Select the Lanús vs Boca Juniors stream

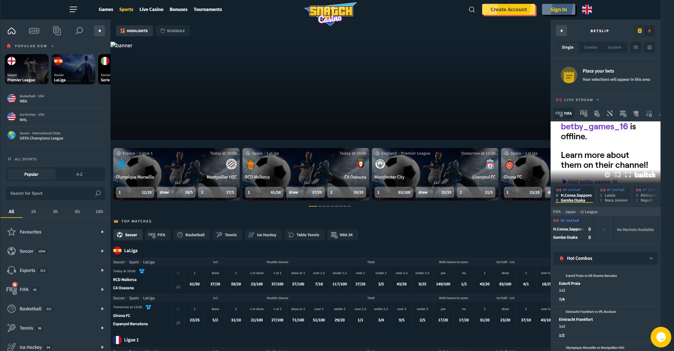(614, 195)
